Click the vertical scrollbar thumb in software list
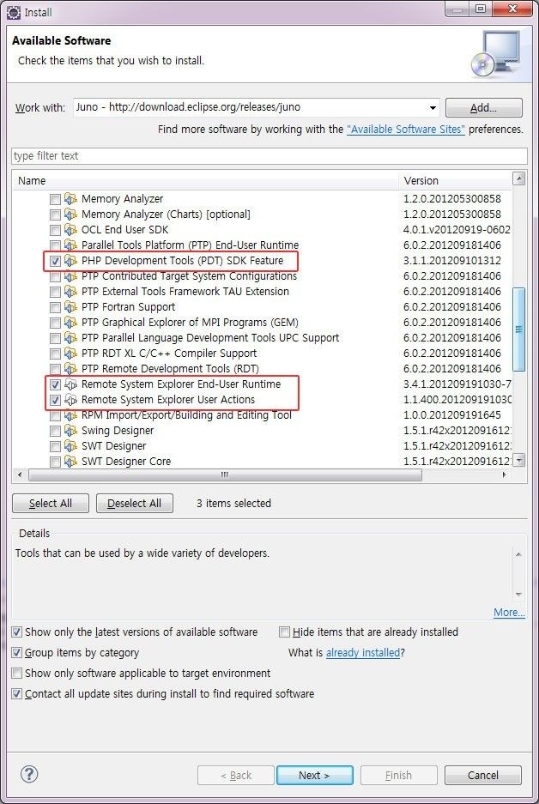539x804 pixels. click(x=519, y=329)
